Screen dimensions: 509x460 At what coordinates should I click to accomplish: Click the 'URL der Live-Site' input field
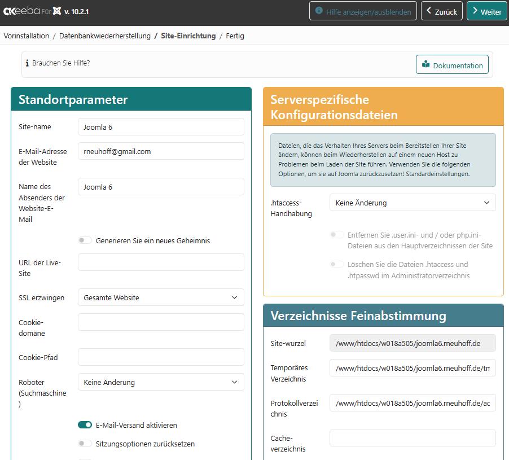[x=161, y=262]
